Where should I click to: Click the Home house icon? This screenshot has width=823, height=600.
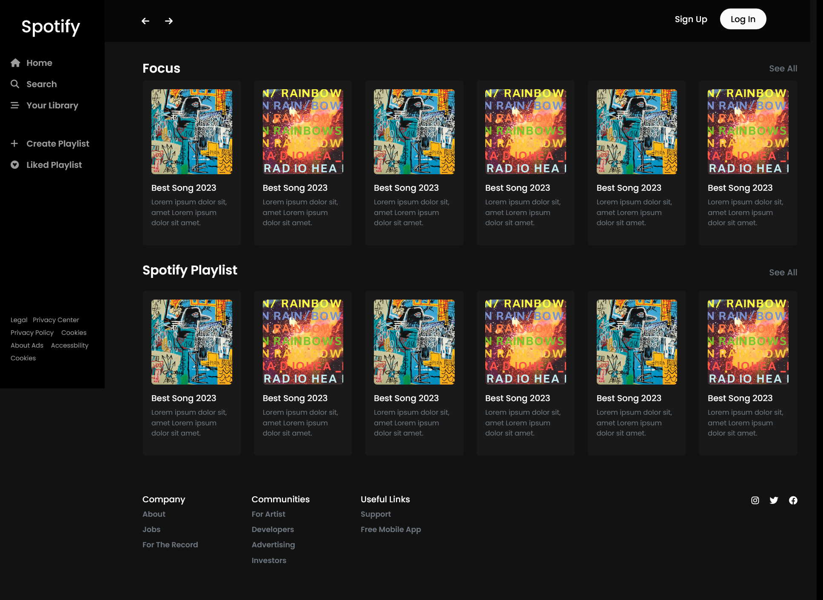15,63
